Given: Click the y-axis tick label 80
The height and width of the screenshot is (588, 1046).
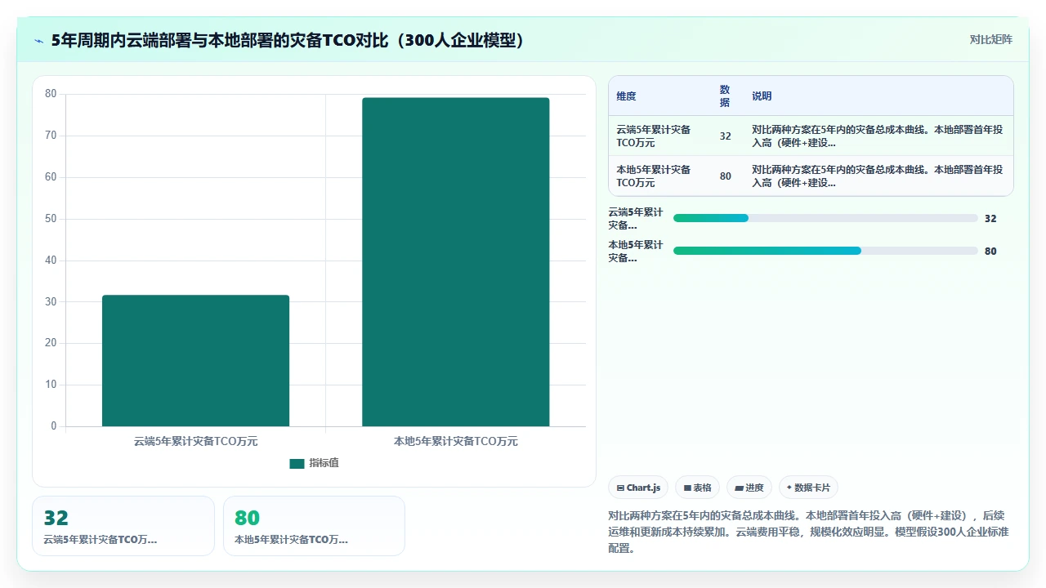Looking at the screenshot, I should pos(51,94).
